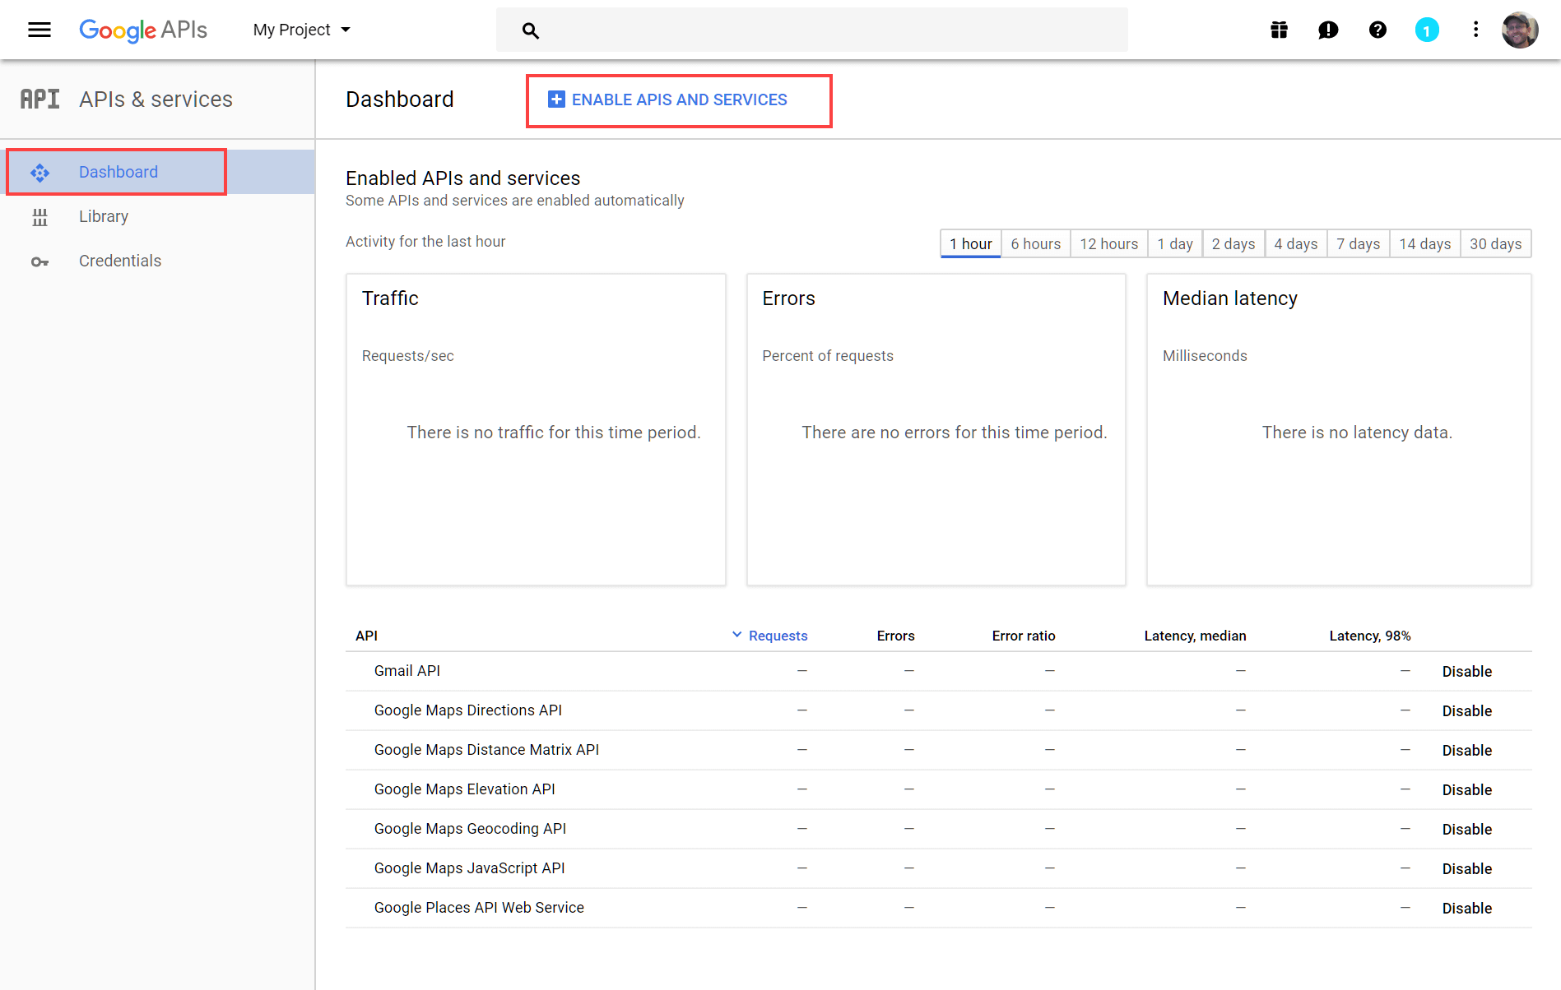The image size is (1561, 990).
Task: Open the My Project selector dropdown
Action: tap(301, 30)
